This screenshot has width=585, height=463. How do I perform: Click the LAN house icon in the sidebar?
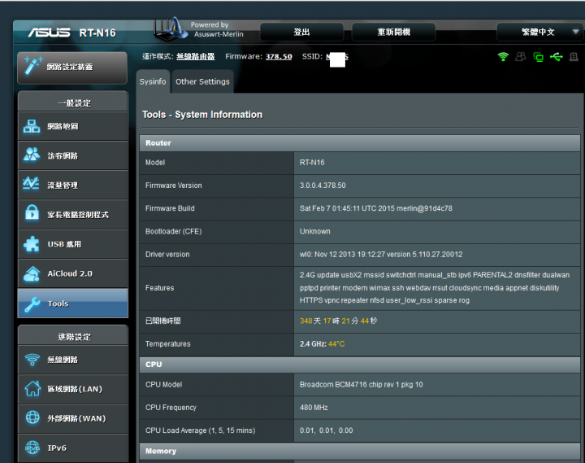[x=32, y=389]
